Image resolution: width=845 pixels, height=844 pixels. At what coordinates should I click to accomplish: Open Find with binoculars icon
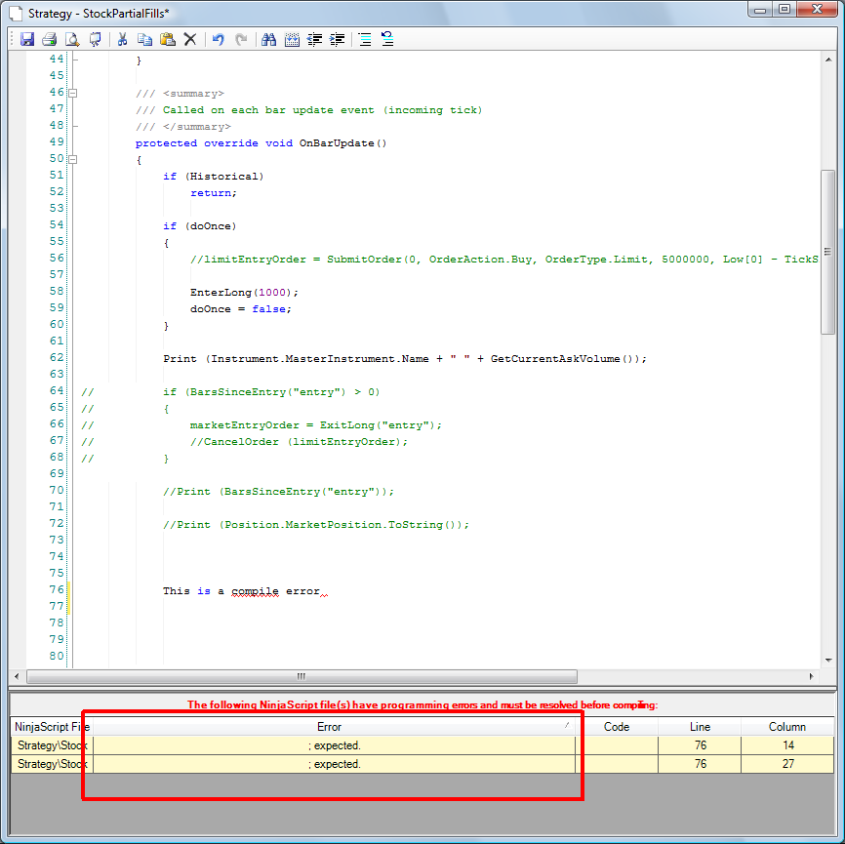click(269, 39)
